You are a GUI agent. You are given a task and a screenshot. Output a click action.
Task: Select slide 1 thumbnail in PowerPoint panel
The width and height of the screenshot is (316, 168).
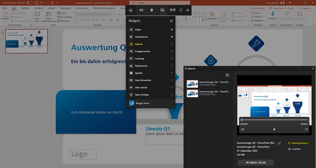click(26, 41)
